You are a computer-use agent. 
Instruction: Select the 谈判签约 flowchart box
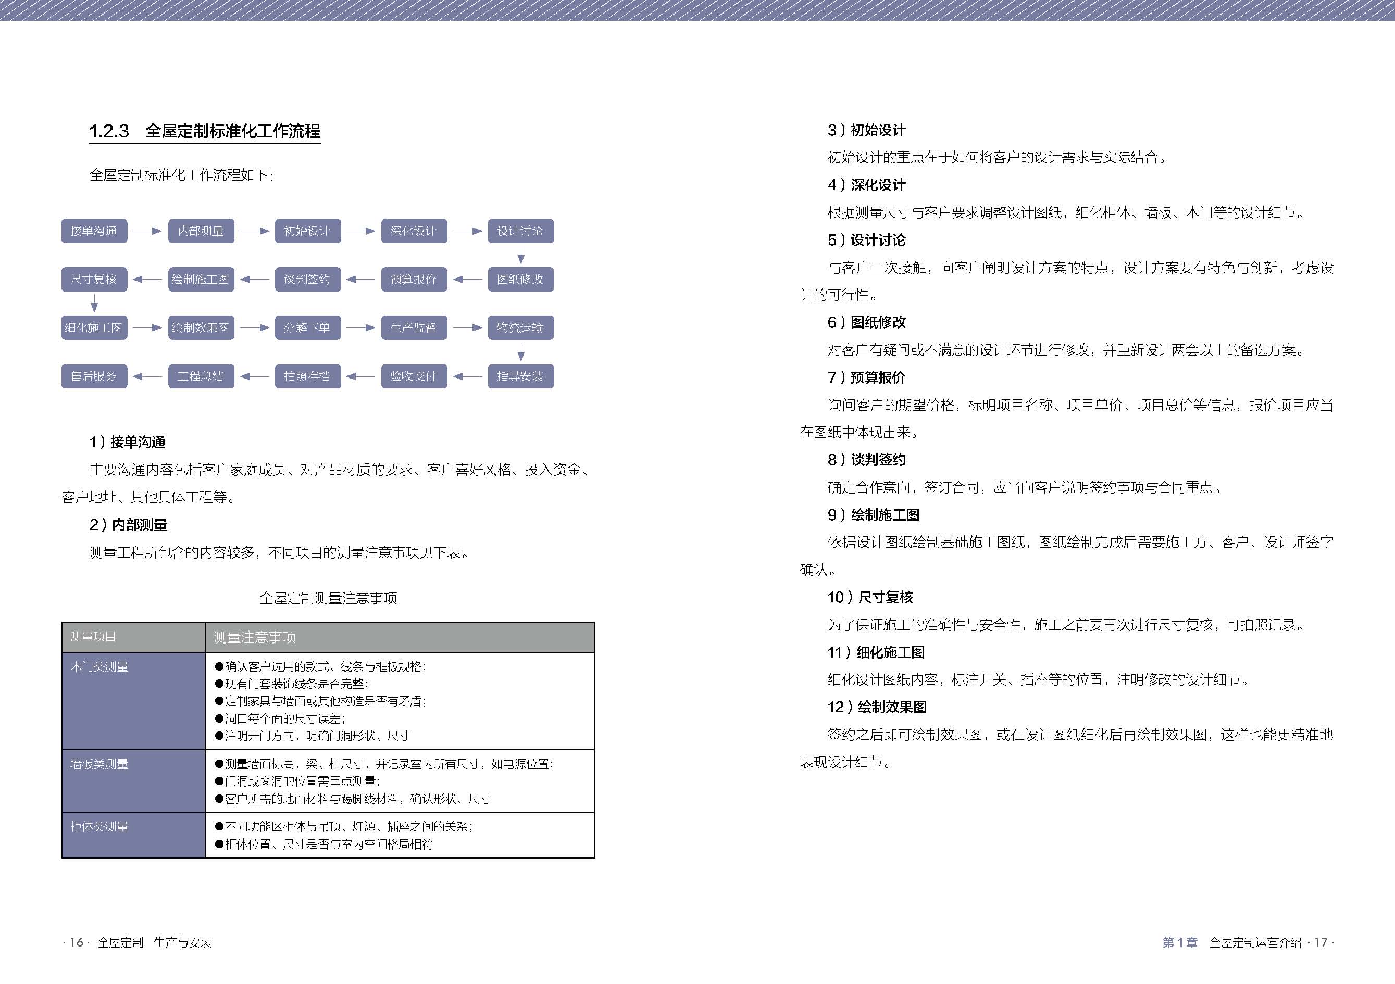pyautogui.click(x=307, y=280)
